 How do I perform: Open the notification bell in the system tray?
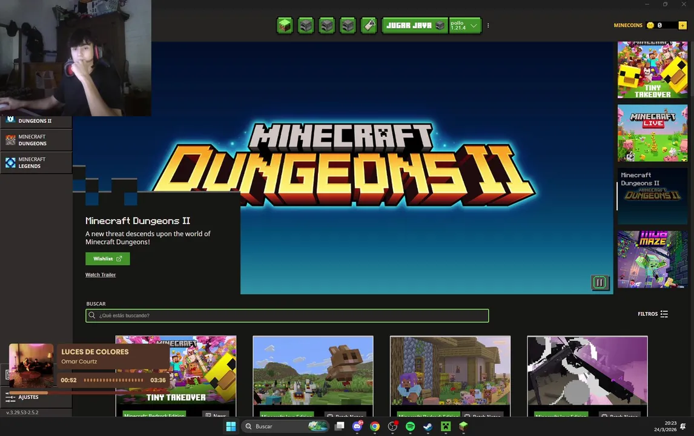tap(683, 426)
